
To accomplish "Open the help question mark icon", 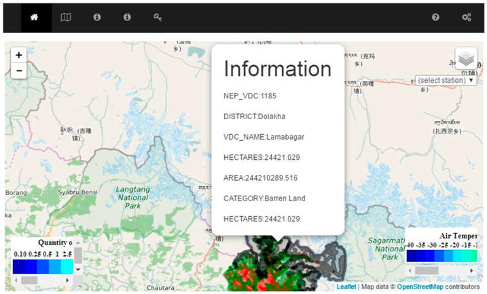I will [x=436, y=18].
